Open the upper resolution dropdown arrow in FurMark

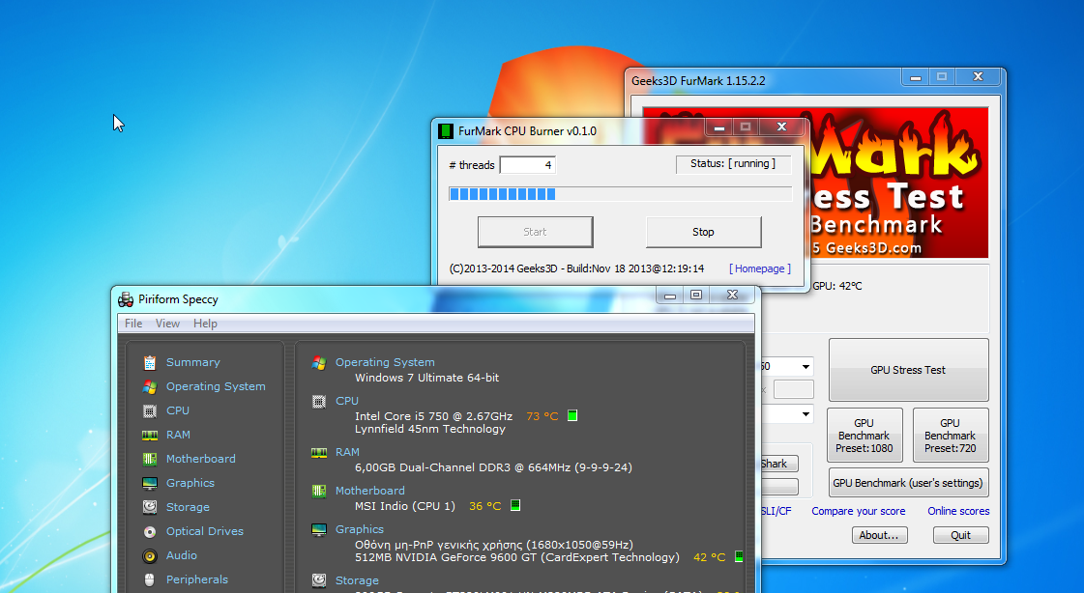tap(806, 367)
